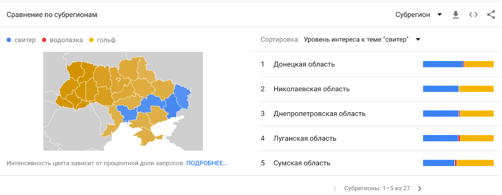The image size is (502, 195).
Task: Download the subregion comparison data
Action: (456, 15)
